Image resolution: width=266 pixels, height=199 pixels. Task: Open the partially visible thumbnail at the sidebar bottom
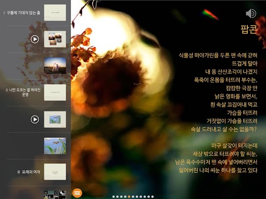point(55,195)
